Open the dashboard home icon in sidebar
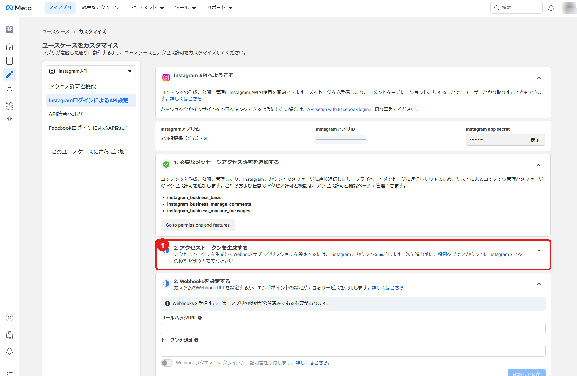The image size is (577, 376). 9,47
